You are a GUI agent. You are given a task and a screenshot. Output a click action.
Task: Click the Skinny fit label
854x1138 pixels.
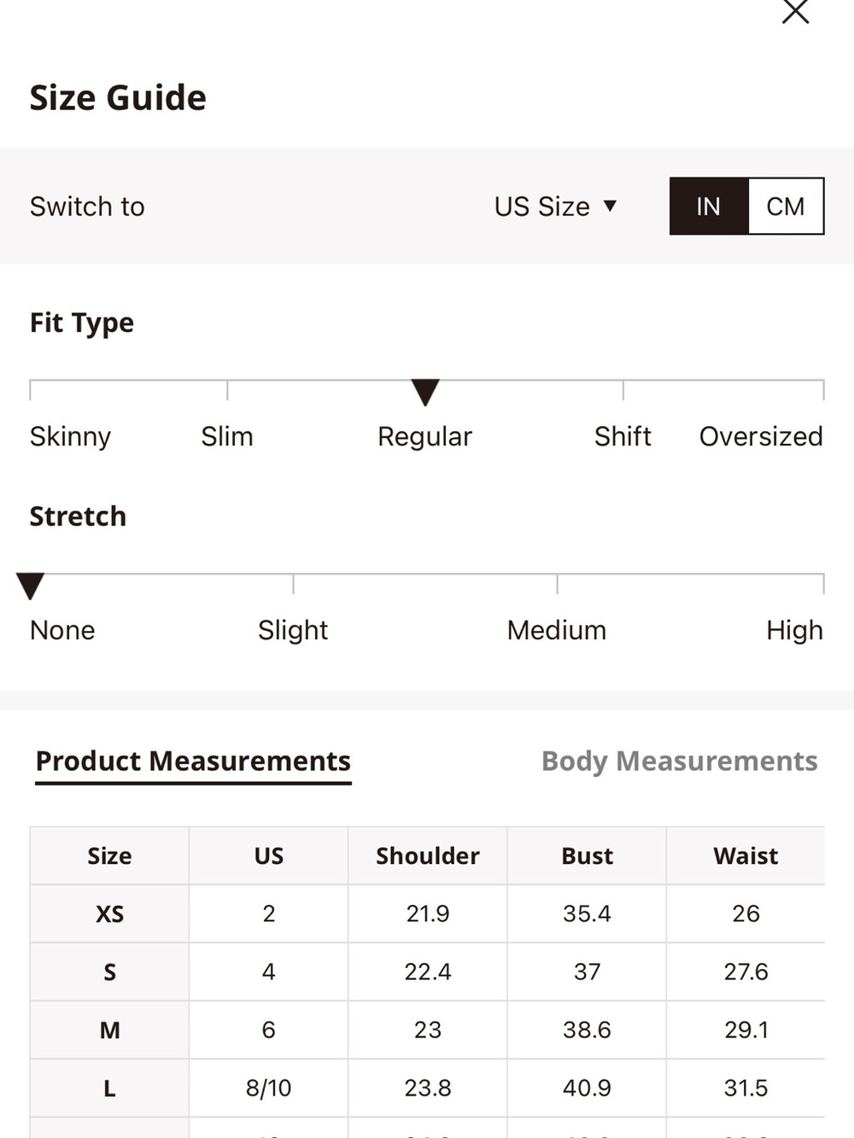(x=70, y=436)
